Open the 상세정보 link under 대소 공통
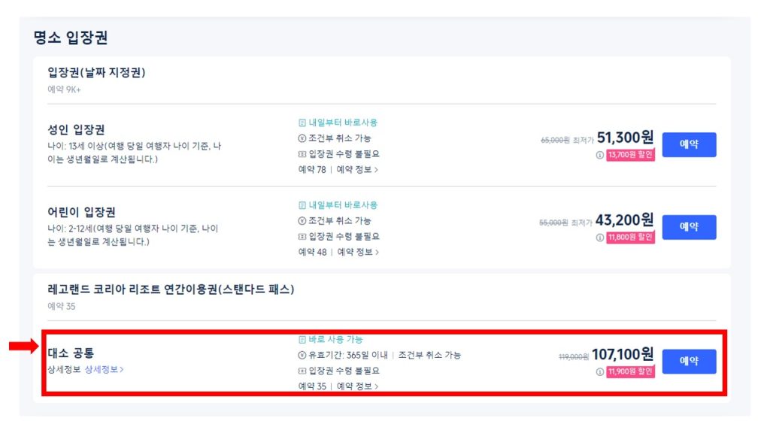Viewport: 770px width, 433px height. tap(104, 370)
